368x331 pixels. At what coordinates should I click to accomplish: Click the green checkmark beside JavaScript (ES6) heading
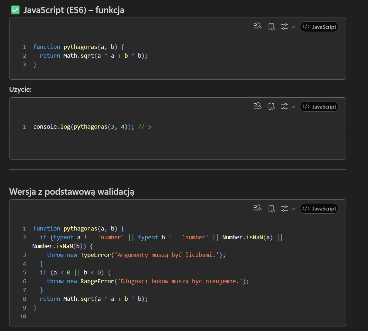click(x=15, y=10)
